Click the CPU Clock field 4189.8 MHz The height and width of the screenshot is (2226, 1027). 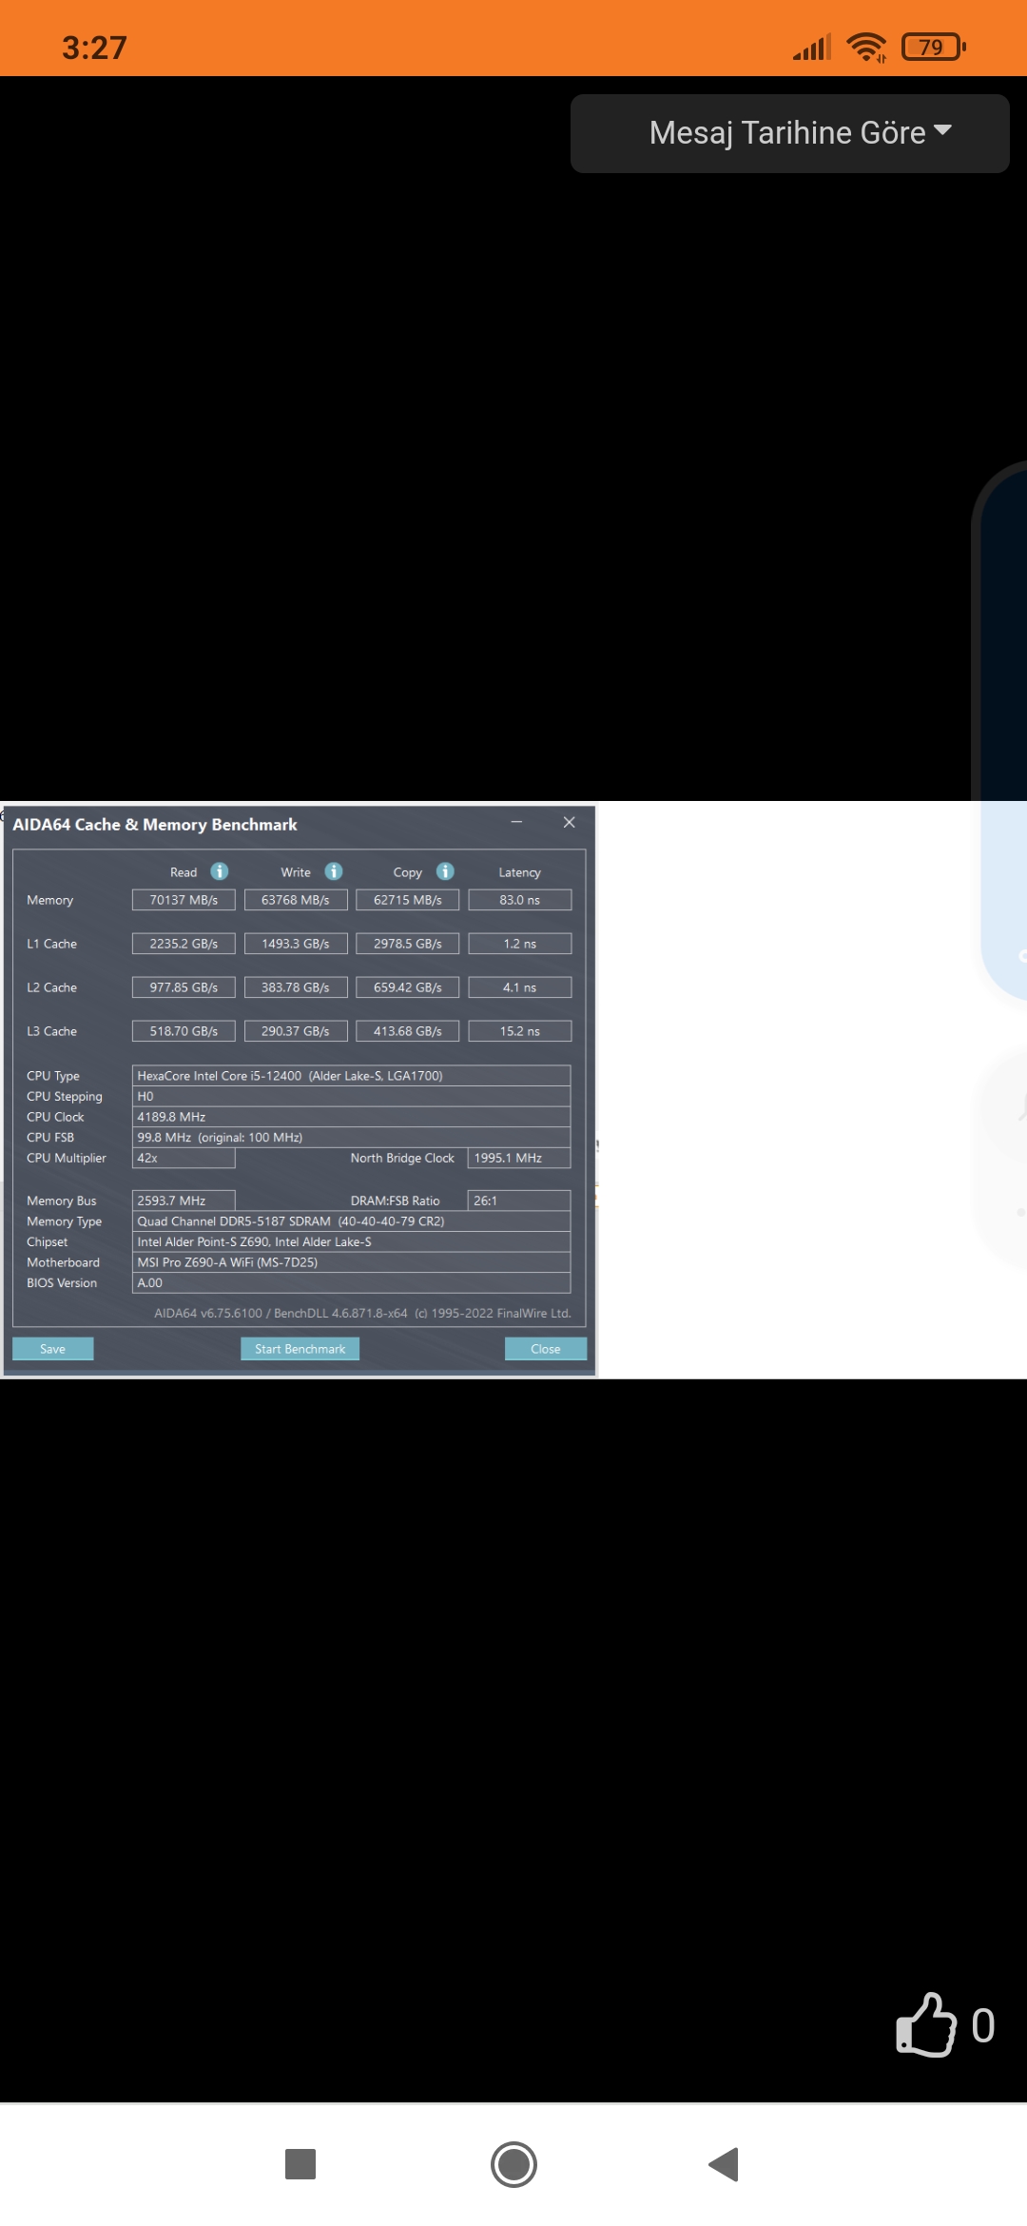coord(351,1117)
